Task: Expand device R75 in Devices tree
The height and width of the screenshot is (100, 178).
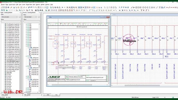Action: click(x=26, y=37)
